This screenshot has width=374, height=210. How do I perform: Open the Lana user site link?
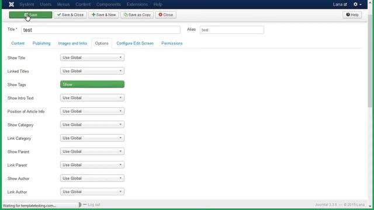340,4
